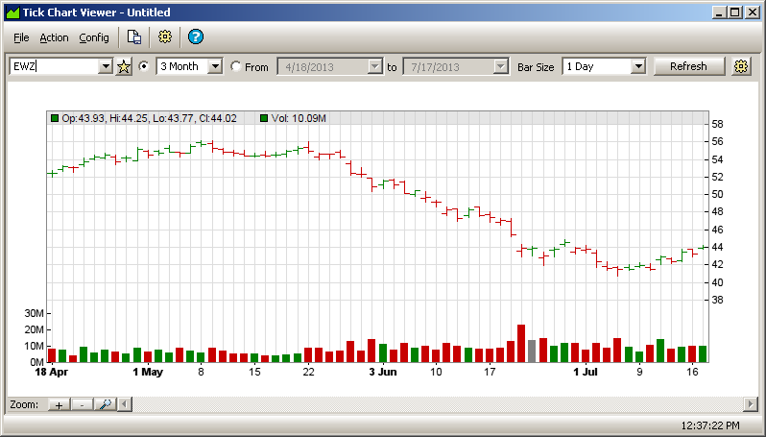Screen dimensions: 766x437
Task: Click the zoom in plus button
Action: 60,404
